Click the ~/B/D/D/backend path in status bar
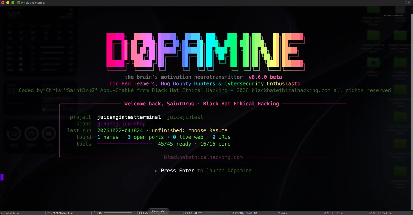 pos(63,213)
